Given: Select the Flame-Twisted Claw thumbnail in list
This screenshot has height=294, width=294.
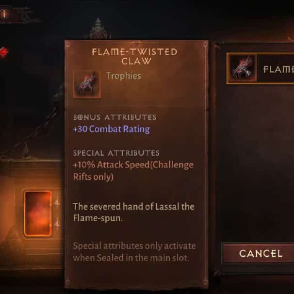Looking at the screenshot, I should (242, 68).
